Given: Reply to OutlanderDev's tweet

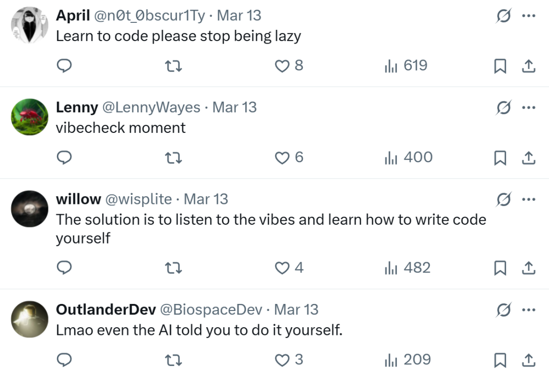Looking at the screenshot, I should click(64, 360).
